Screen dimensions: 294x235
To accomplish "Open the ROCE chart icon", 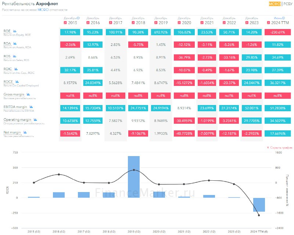I will point(17,82).
